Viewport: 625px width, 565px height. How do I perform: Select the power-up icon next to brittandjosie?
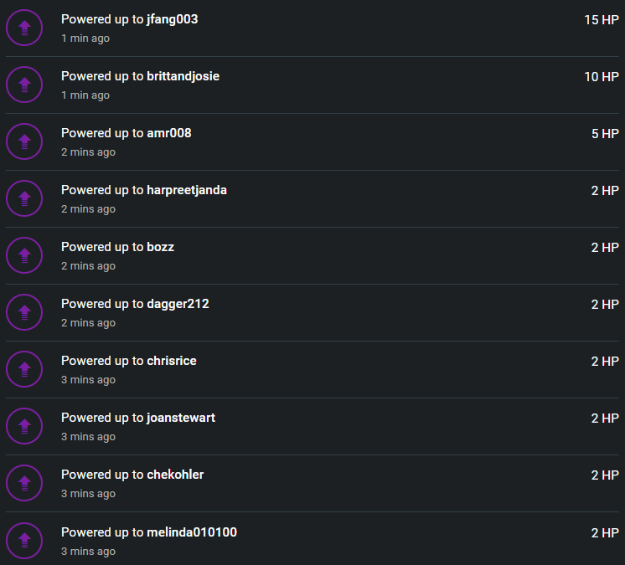(x=24, y=85)
